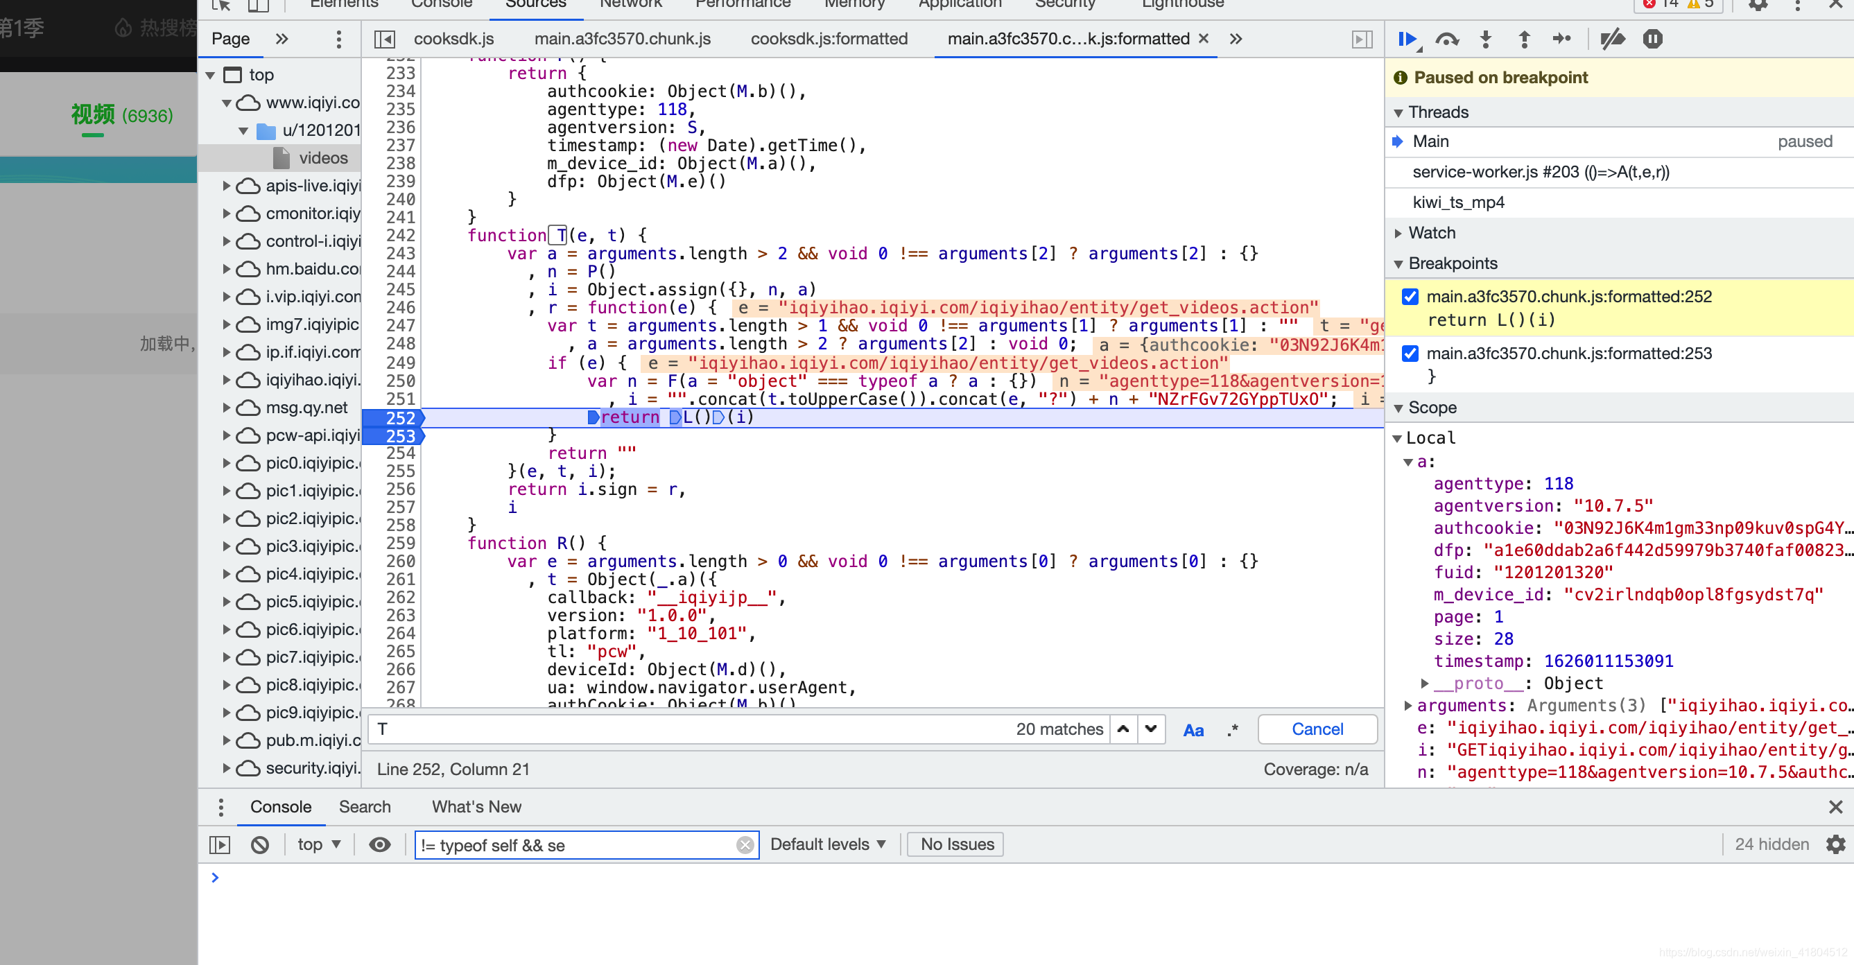Show more navigator tabs chevron
The width and height of the screenshot is (1854, 965).
coord(281,39)
